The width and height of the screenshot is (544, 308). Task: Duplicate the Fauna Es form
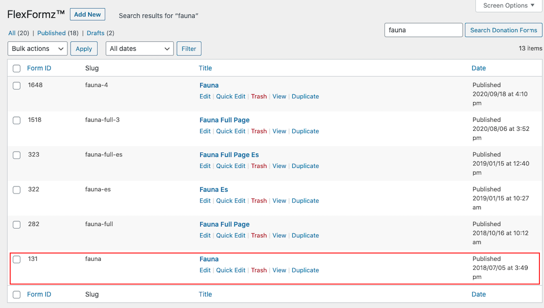pos(305,201)
